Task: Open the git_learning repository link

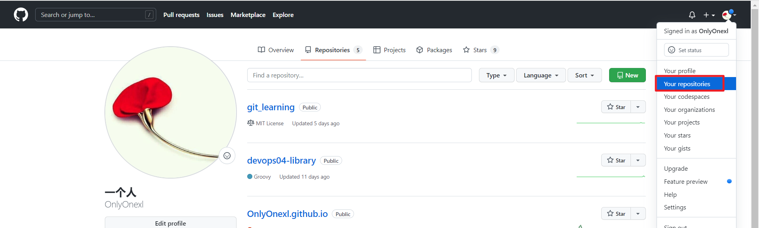Action: click(x=271, y=107)
